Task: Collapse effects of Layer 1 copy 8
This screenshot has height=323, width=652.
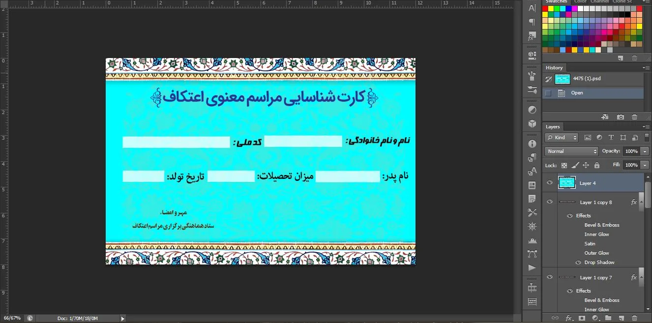Action: [642, 202]
